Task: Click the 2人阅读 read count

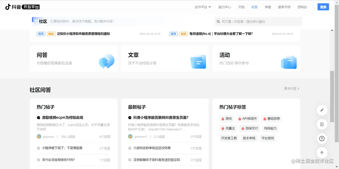Action: 159,137
